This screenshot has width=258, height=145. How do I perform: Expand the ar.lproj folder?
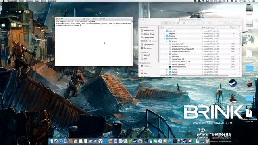pos(167,41)
